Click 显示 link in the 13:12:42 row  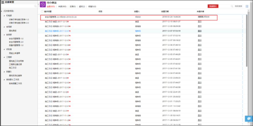[200, 106]
